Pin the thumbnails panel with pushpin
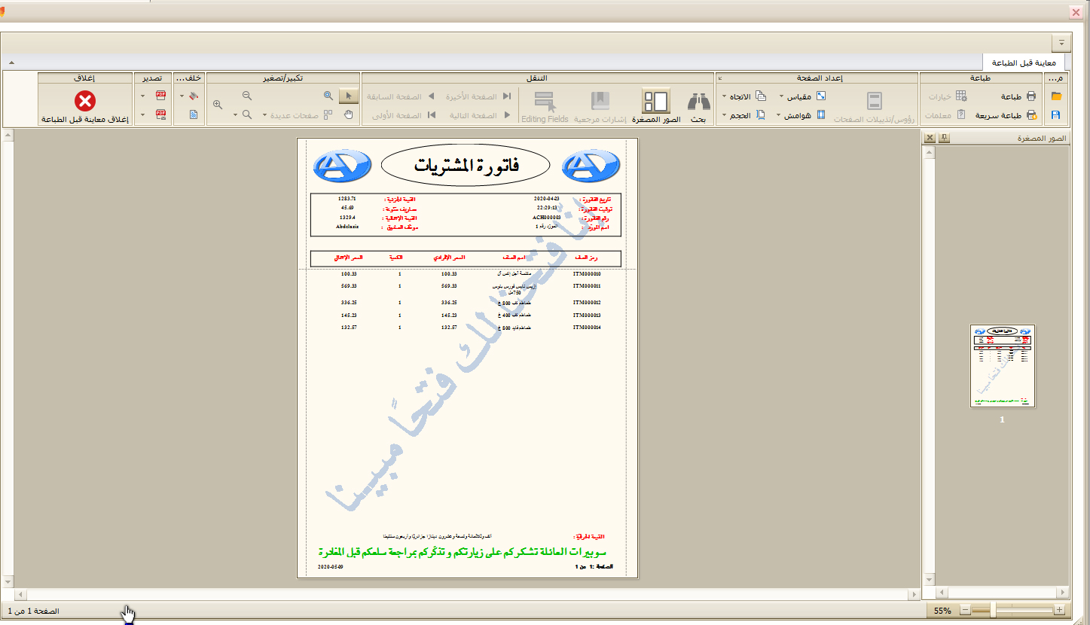The width and height of the screenshot is (1090, 625). tap(943, 139)
